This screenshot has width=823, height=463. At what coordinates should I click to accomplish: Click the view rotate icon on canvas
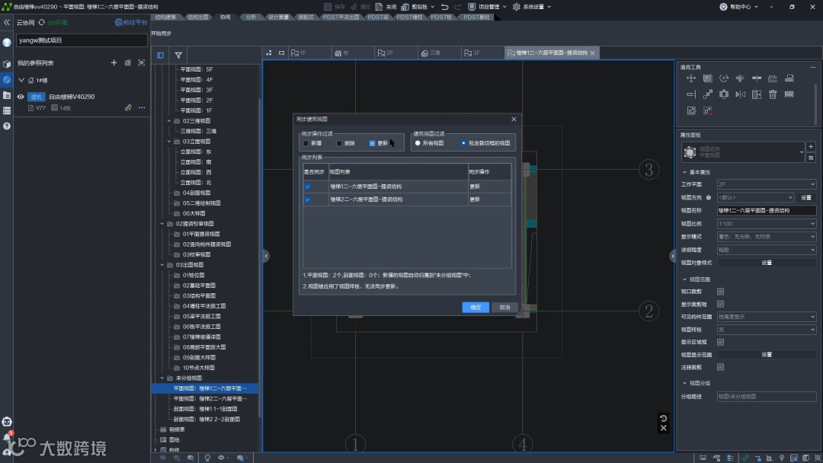(x=664, y=418)
